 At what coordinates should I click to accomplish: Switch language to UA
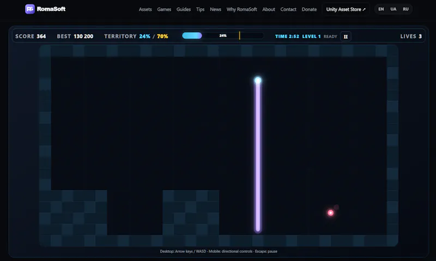click(393, 9)
